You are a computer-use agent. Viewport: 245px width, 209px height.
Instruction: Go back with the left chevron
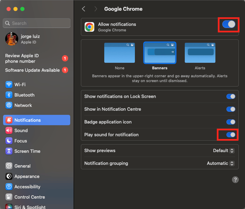pyautogui.click(x=84, y=9)
